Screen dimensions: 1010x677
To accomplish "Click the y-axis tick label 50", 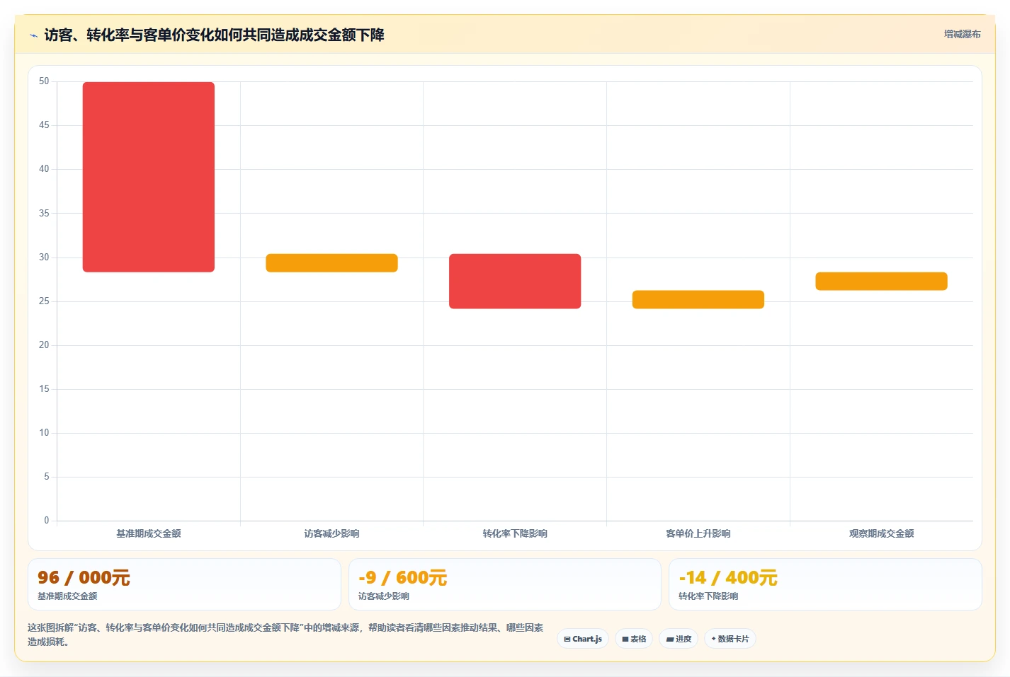I will click(x=44, y=81).
